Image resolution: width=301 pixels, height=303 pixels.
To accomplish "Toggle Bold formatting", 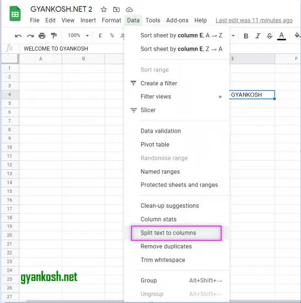I will [246, 36].
